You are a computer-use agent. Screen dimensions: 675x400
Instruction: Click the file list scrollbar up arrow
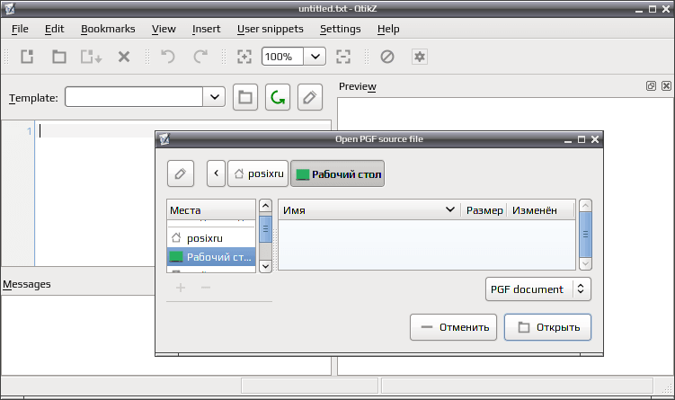tap(585, 205)
